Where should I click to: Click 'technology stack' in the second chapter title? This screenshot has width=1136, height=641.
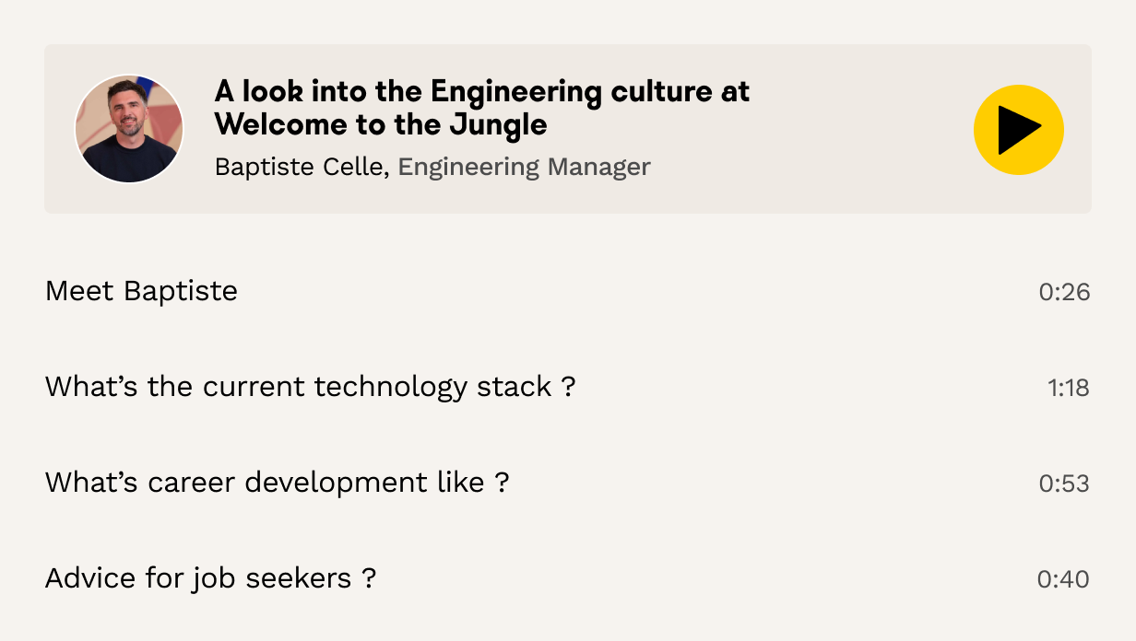tap(432, 387)
